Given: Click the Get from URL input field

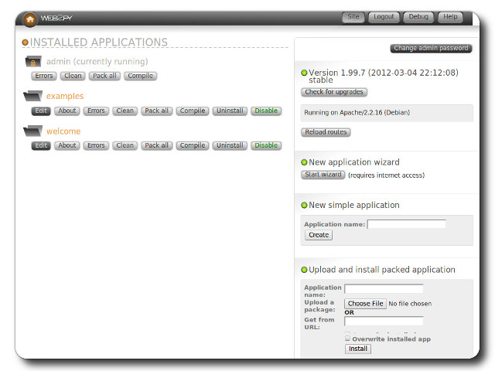Looking at the screenshot, I should pos(384,321).
